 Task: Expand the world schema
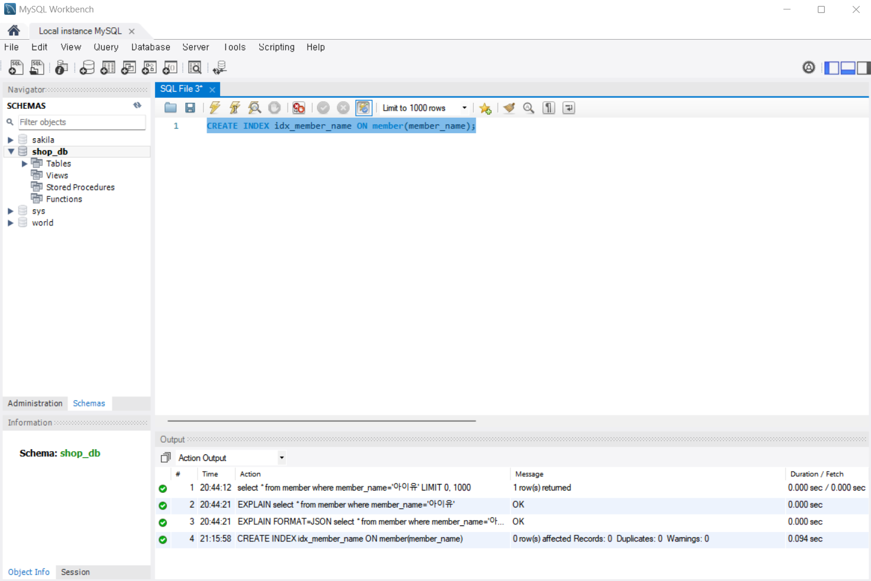10,222
